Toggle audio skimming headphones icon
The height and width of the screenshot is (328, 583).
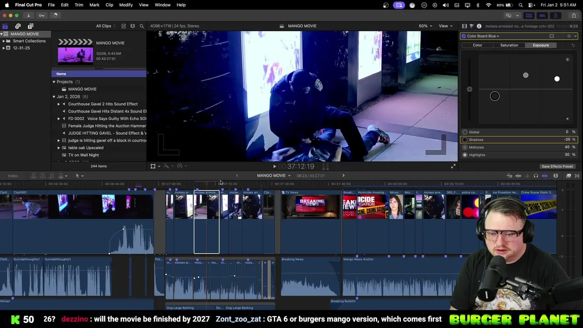(x=536, y=176)
